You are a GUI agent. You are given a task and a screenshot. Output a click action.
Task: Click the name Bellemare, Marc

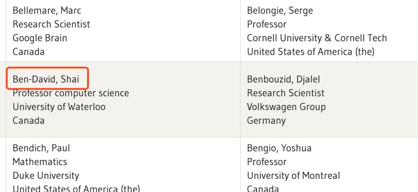coord(47,10)
